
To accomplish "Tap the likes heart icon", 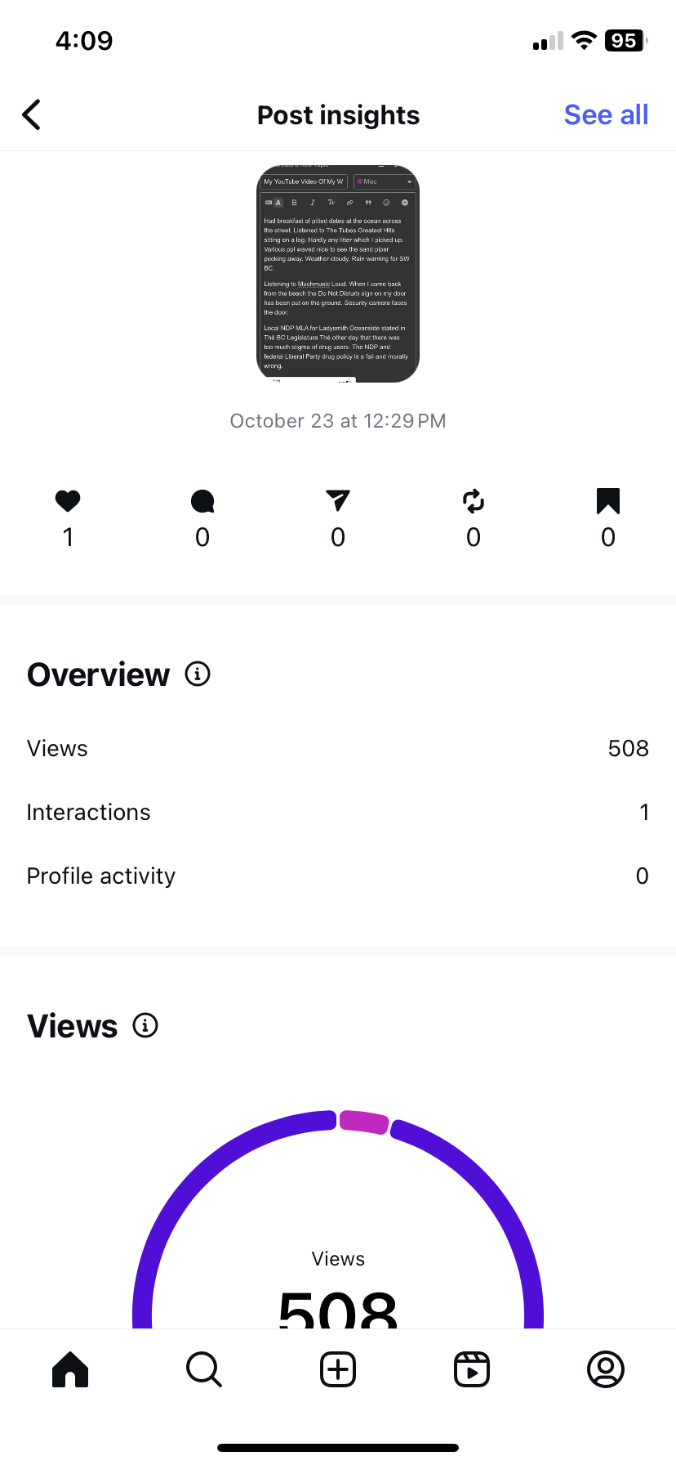I will pyautogui.click(x=68, y=501).
